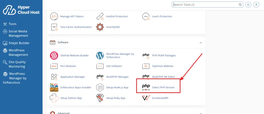Viewport: 264px width, 114px height.
Task: Click the Setup Python App icon
Action: coord(54,98)
